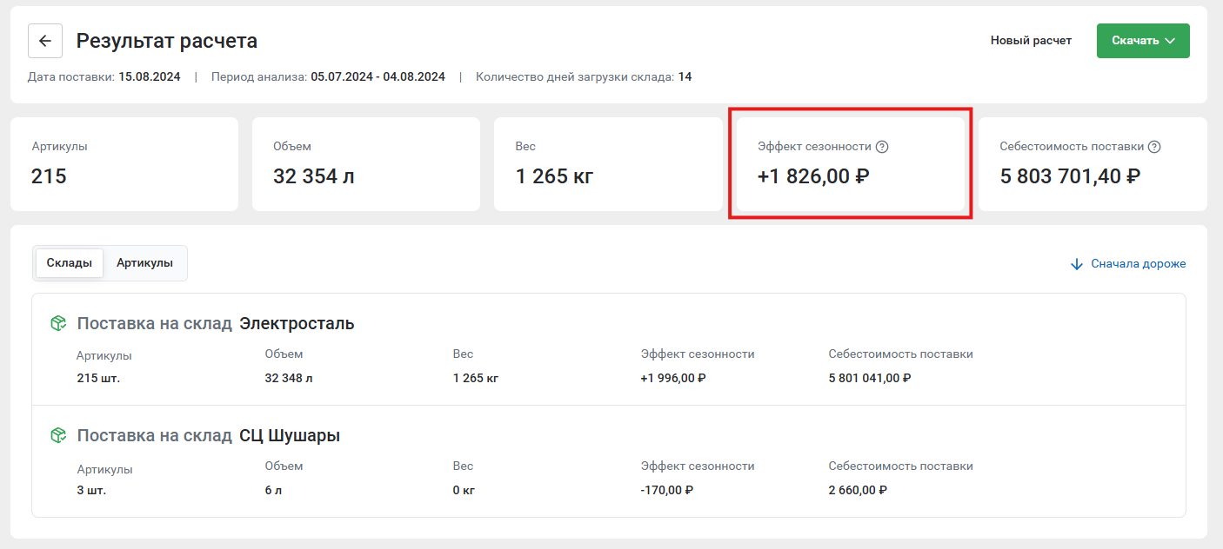Click the sort arrow icon next to Сначала дороже
Screen dimensions: 1223x549
(1077, 263)
